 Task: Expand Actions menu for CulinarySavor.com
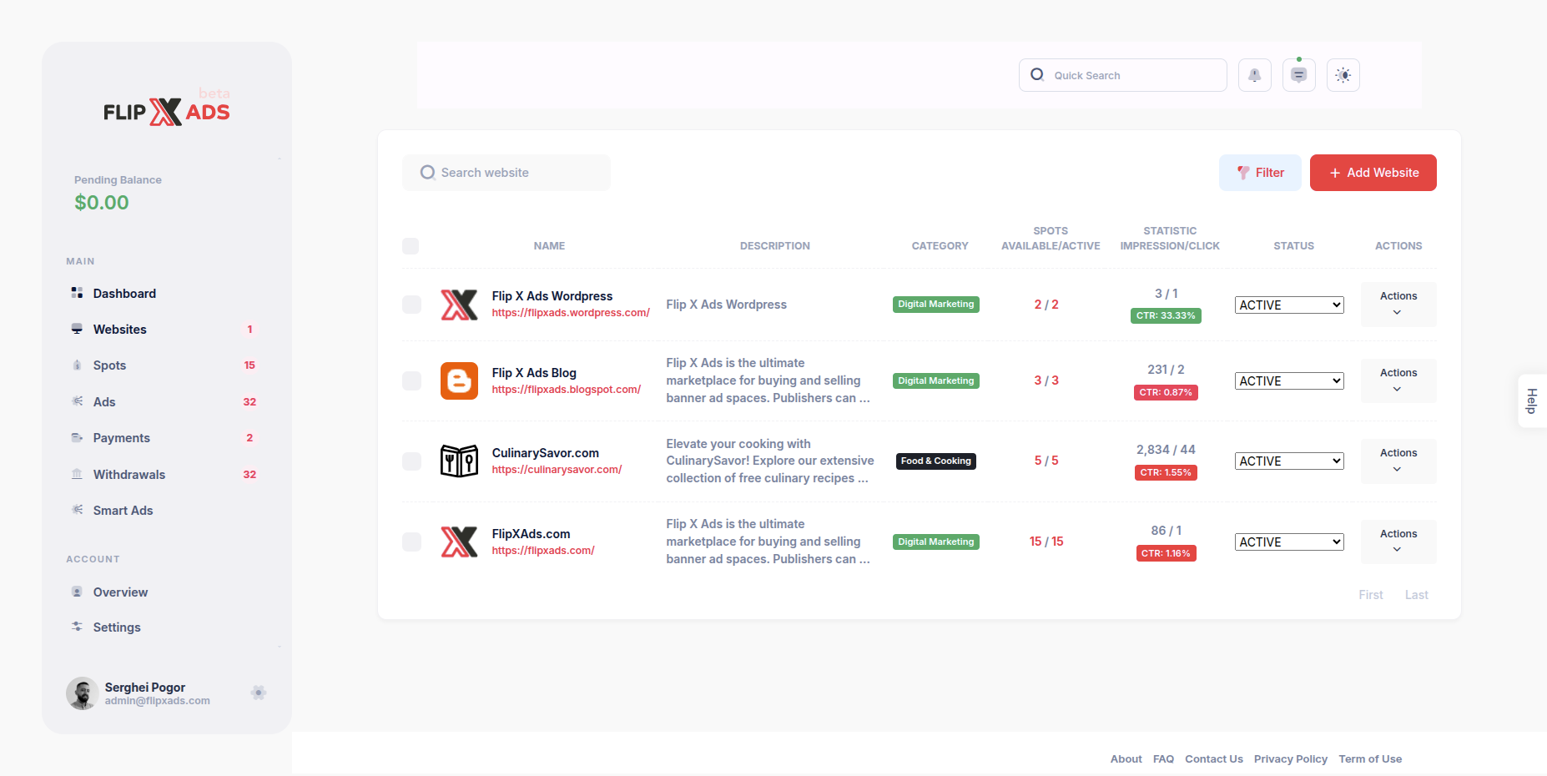[x=1398, y=461]
